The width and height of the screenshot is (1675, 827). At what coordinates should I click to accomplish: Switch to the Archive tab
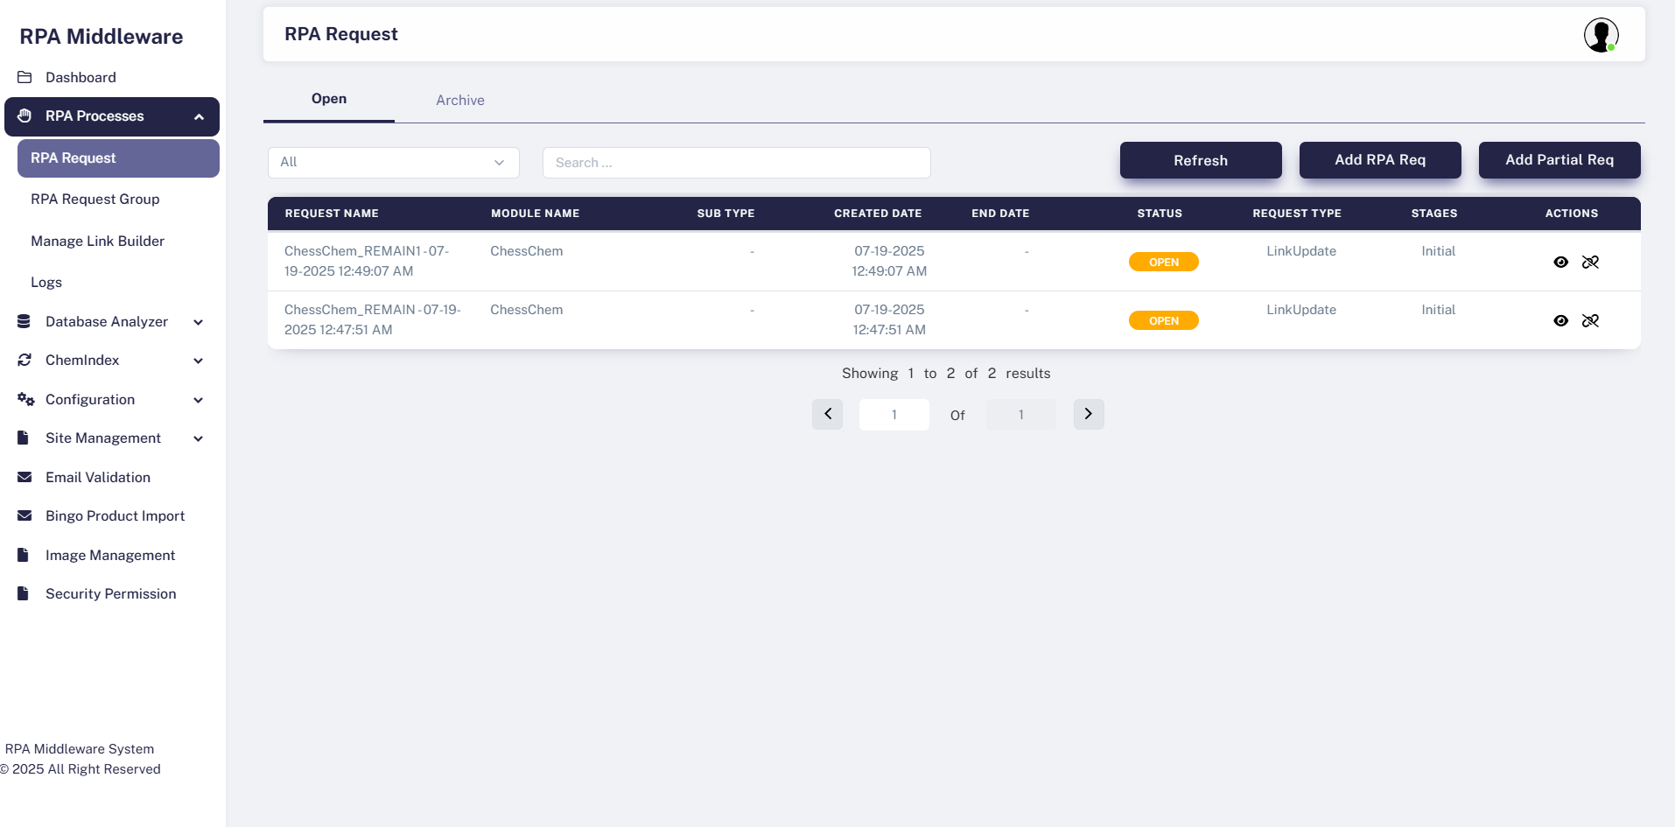click(x=459, y=101)
